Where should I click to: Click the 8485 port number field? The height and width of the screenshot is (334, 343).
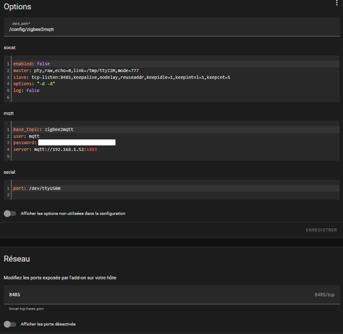(157, 294)
